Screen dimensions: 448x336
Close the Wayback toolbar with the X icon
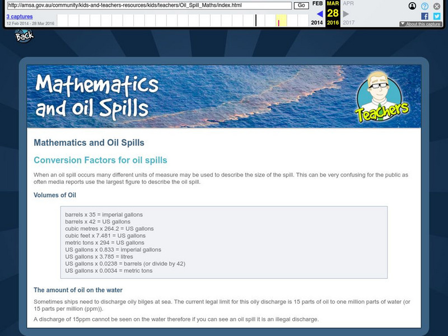click(x=437, y=6)
